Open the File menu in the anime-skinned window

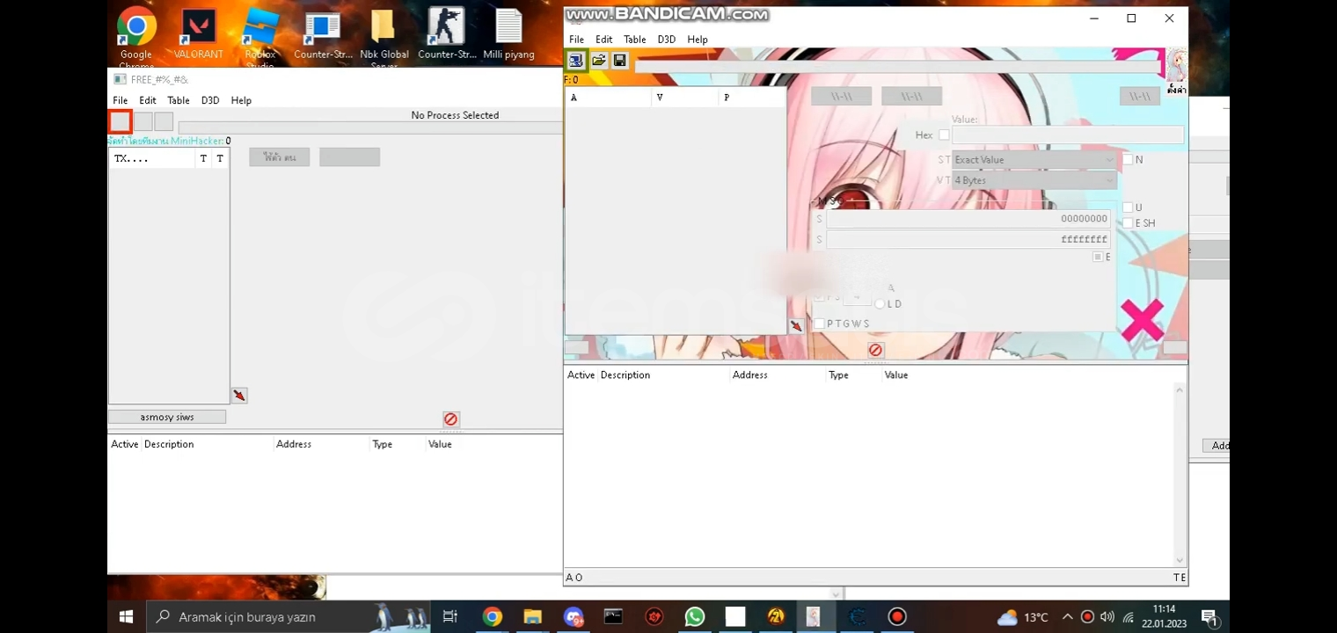[x=576, y=40]
